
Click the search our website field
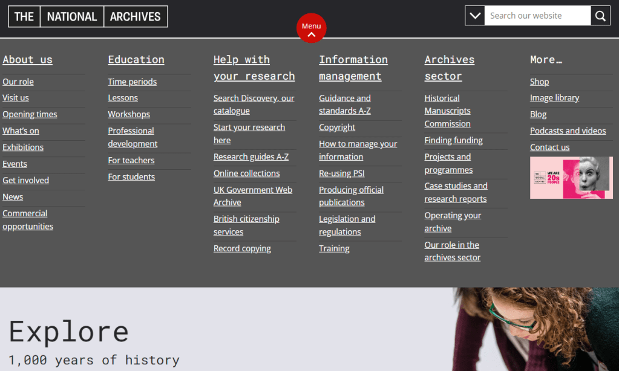point(537,16)
